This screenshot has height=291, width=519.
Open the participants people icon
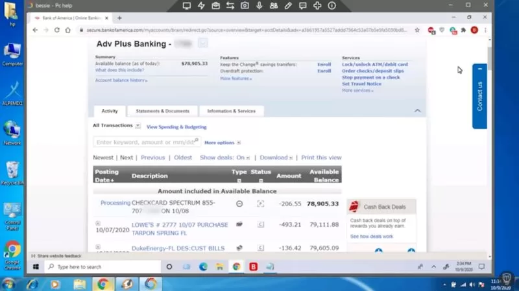pyautogui.click(x=274, y=6)
